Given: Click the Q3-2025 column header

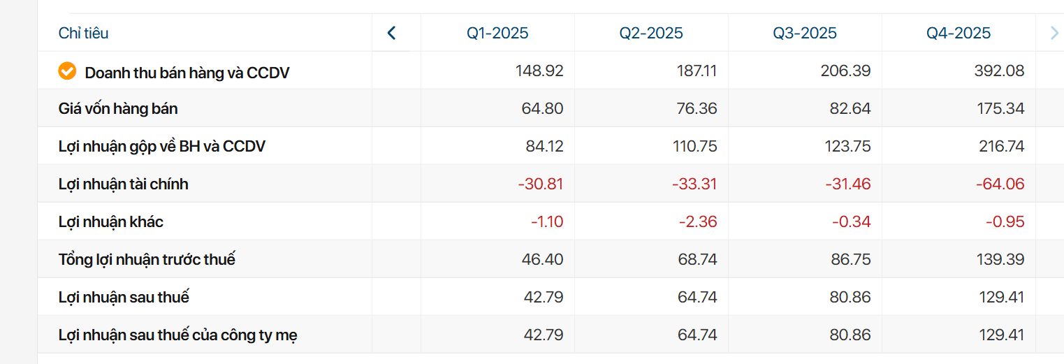Looking at the screenshot, I should tap(805, 33).
